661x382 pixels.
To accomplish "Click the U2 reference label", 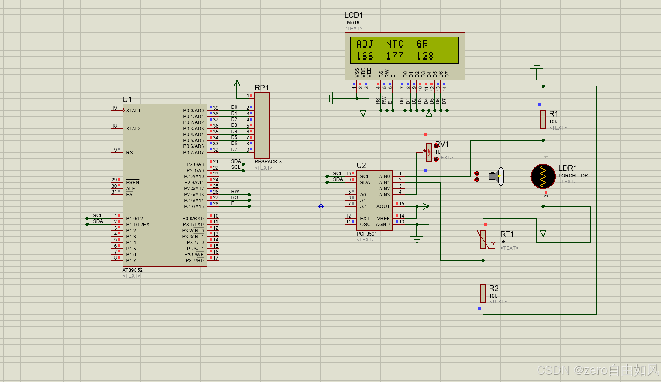I will coord(361,165).
